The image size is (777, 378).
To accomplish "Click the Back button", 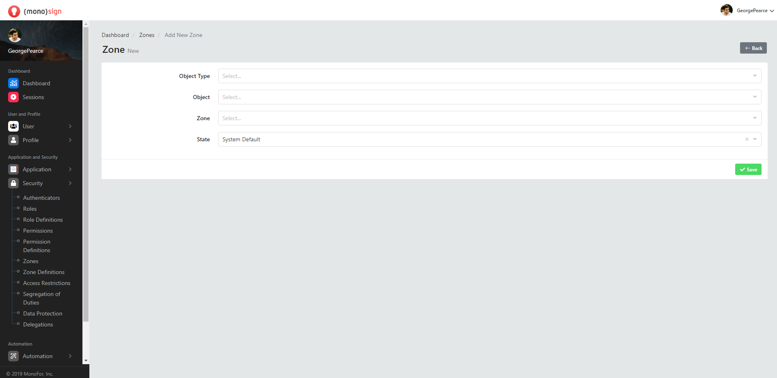I will click(753, 48).
